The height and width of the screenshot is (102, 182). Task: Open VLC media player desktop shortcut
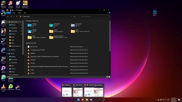pos(3,88)
